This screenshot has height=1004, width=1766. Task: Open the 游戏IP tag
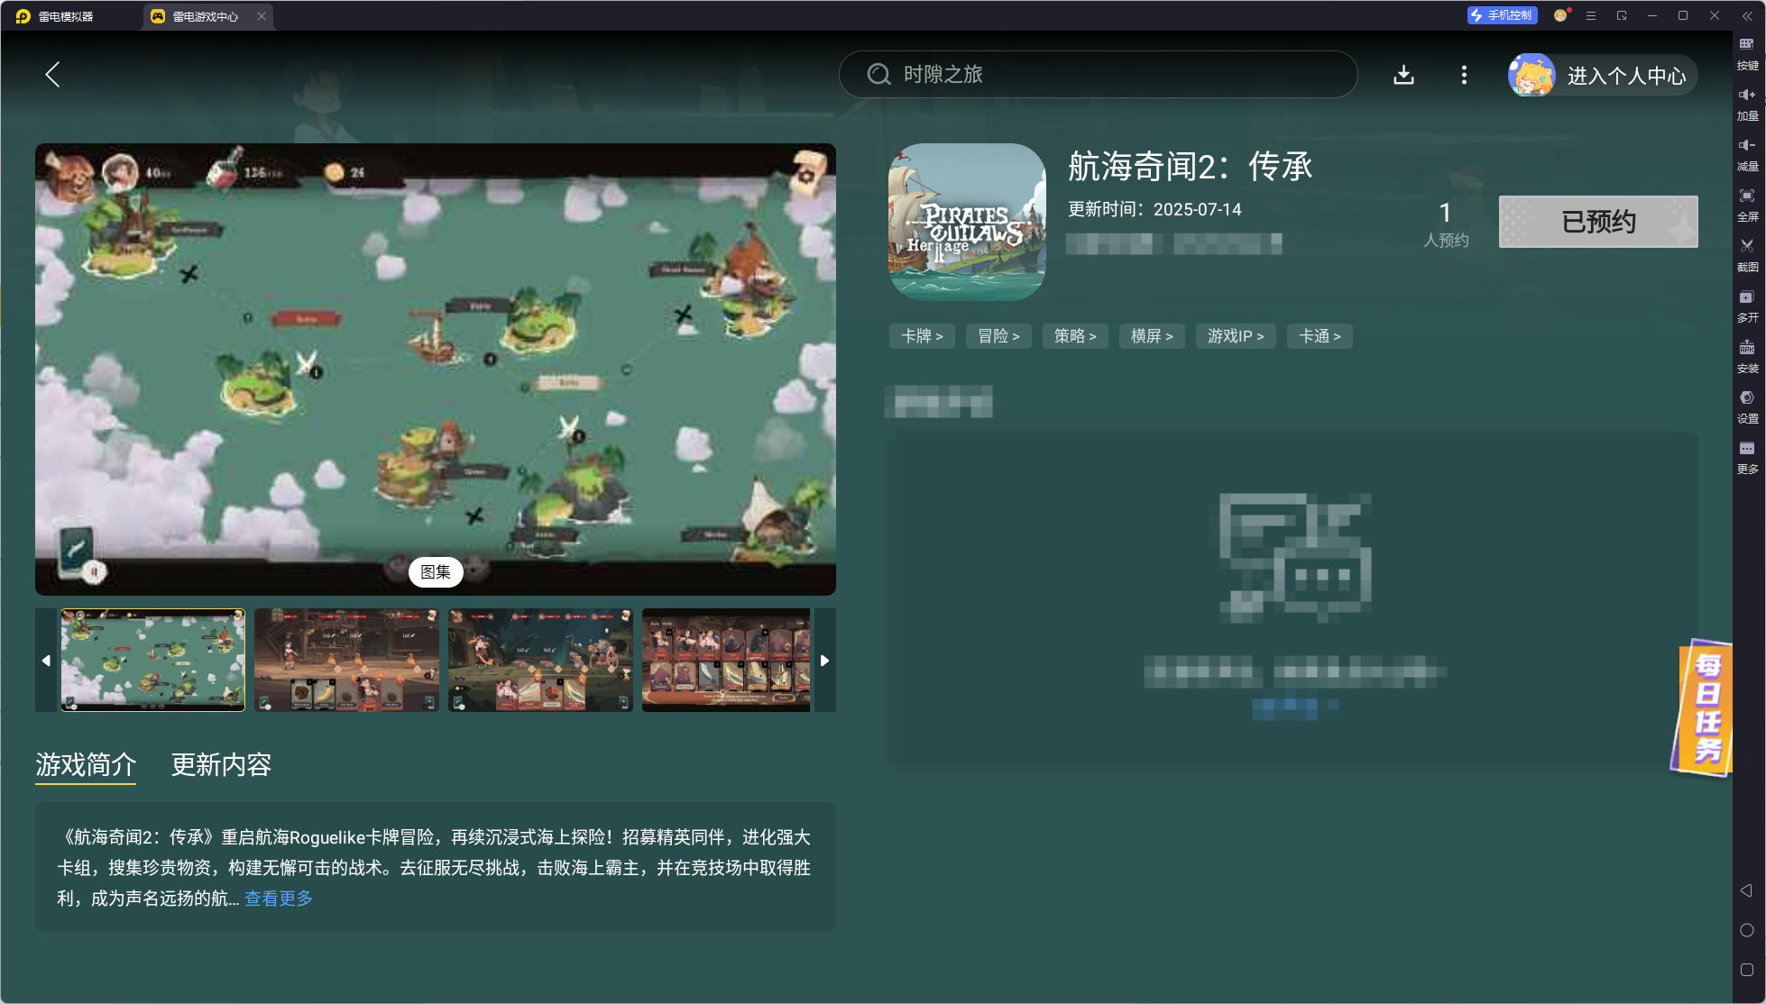tap(1236, 336)
